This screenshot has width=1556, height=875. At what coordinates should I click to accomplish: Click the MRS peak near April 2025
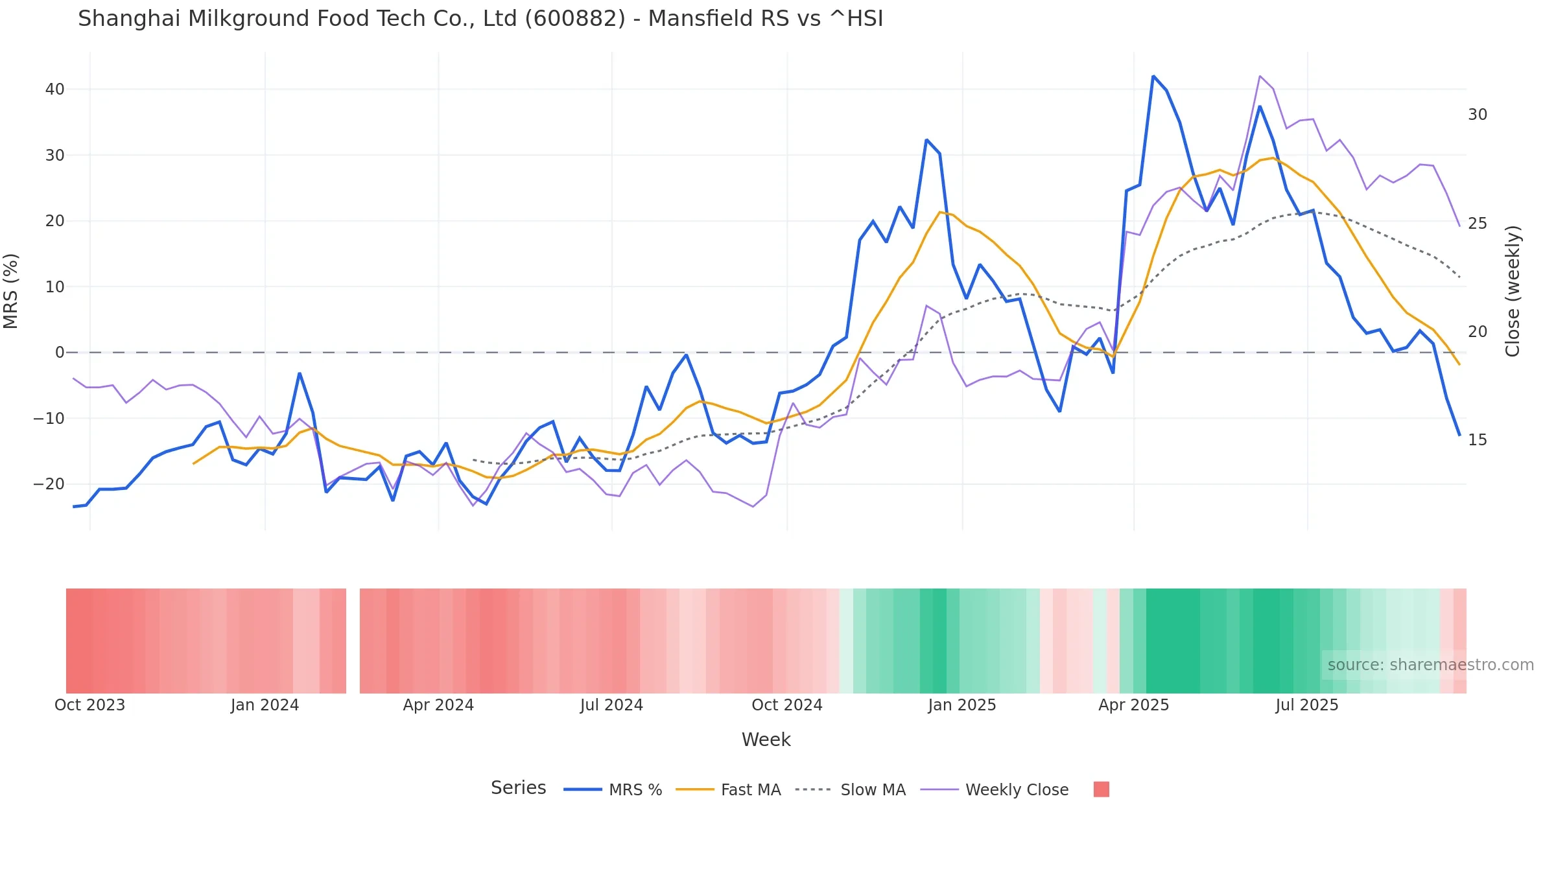coord(1153,76)
